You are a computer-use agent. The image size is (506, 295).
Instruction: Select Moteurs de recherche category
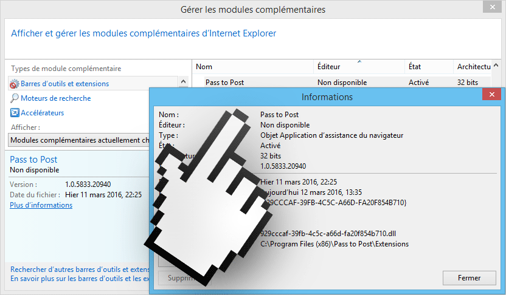coord(55,98)
